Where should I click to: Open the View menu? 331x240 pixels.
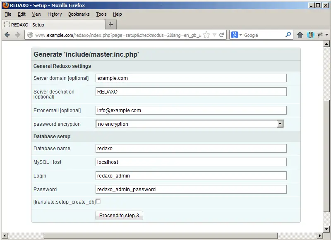[36, 14]
